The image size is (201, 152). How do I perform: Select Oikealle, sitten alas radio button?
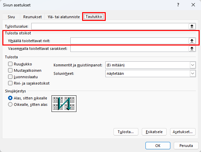click(10, 104)
